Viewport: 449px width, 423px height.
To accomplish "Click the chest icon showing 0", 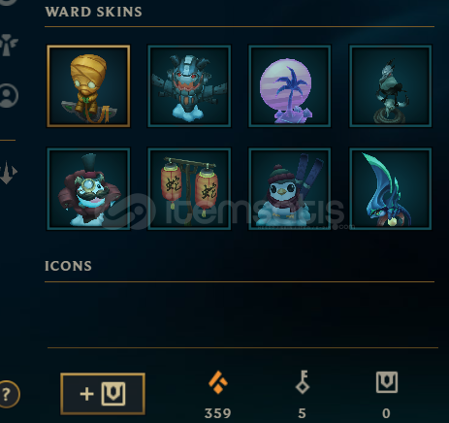I will 387,382.
